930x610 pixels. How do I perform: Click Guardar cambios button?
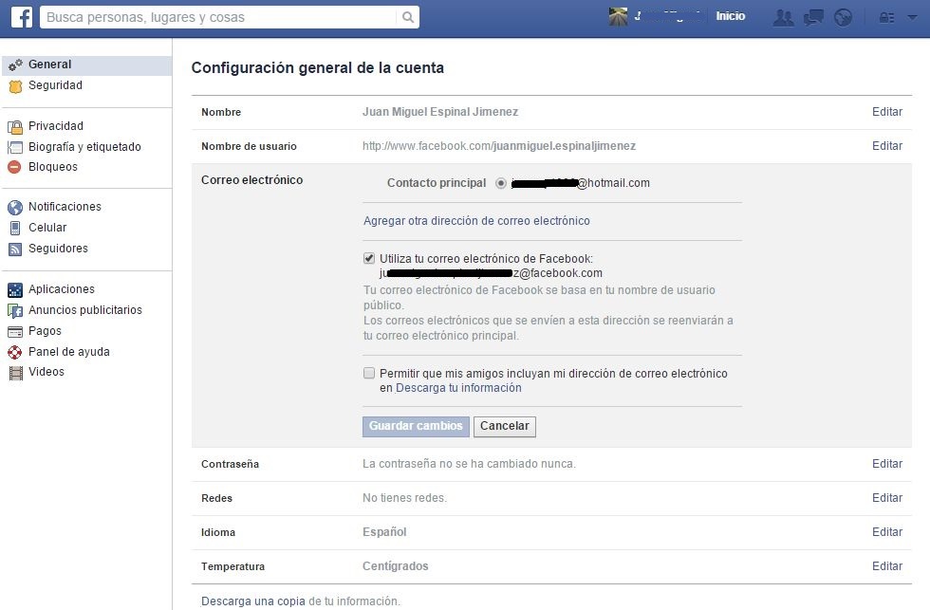pos(416,426)
